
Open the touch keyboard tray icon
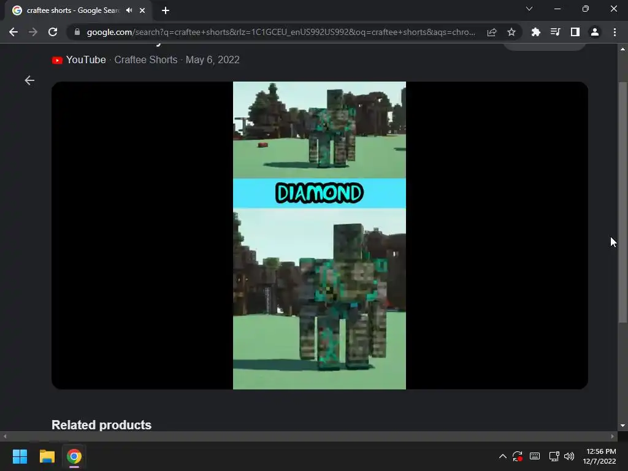pyautogui.click(x=535, y=456)
